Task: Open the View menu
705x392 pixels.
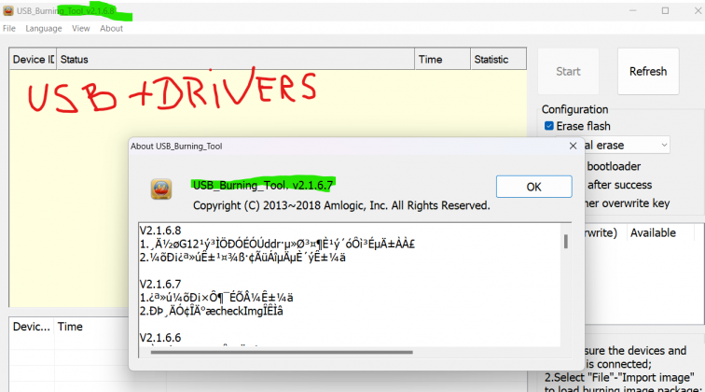Action: [81, 28]
